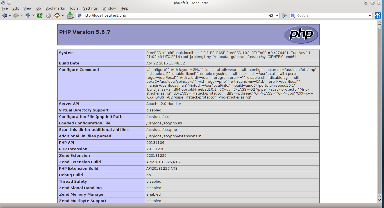Click the Go arrow beside address bar
The width and height of the screenshot is (384, 208).
[284, 15]
